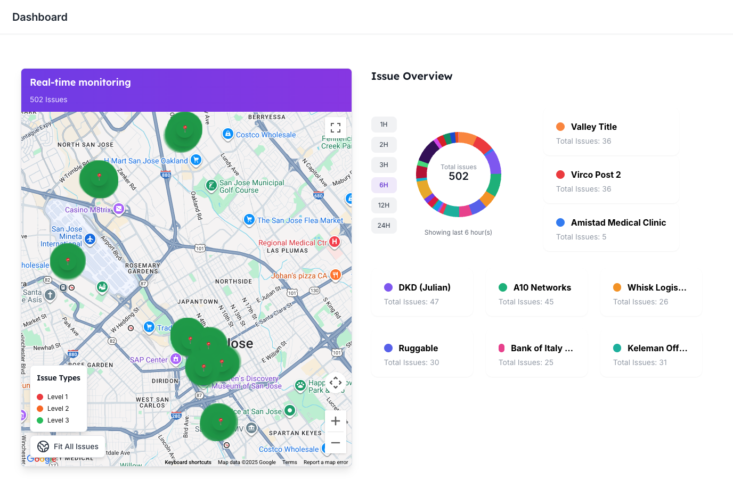Zoom in on the map
Screen dimensions: 733x480
click(x=336, y=421)
